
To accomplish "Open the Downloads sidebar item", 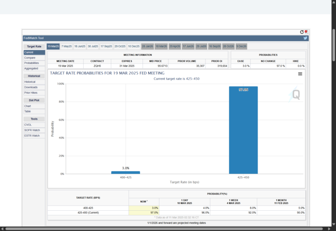I will pyautogui.click(x=31, y=87).
